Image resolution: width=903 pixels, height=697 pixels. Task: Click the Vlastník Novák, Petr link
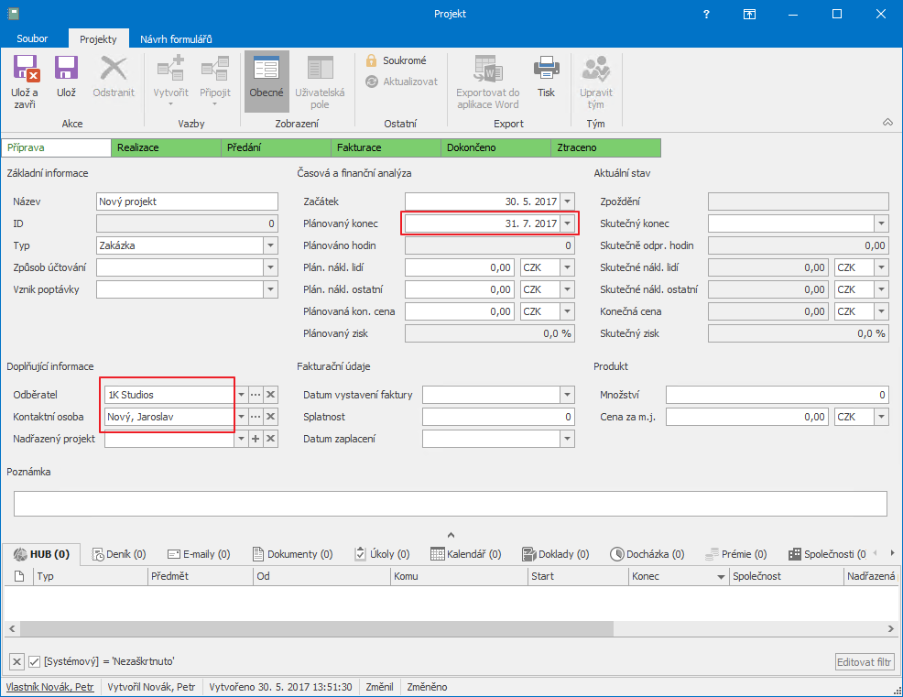50,687
